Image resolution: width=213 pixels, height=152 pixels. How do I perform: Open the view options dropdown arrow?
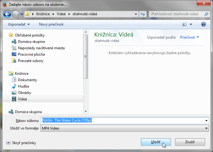[191, 24]
